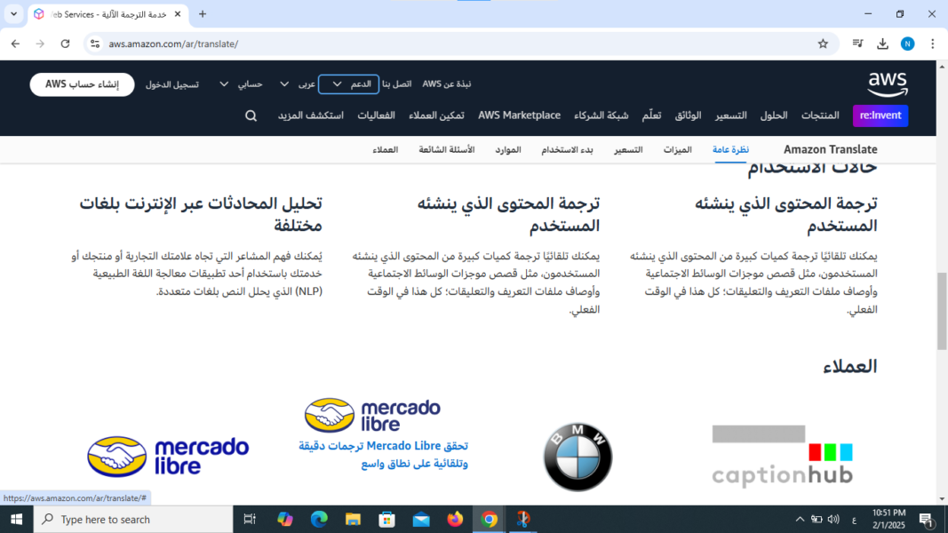
Task: Open media control icon in toolbar
Action: (x=857, y=44)
